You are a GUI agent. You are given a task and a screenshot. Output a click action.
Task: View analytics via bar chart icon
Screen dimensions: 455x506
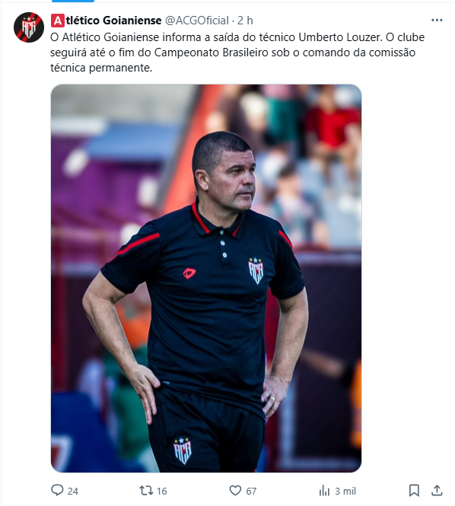(324, 491)
